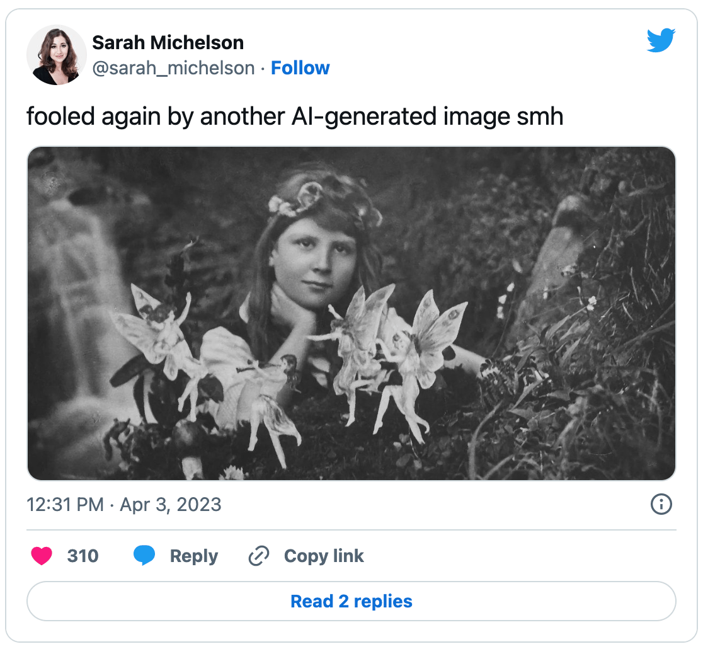Click the Reply label
This screenshot has width=703, height=649.
point(193,556)
